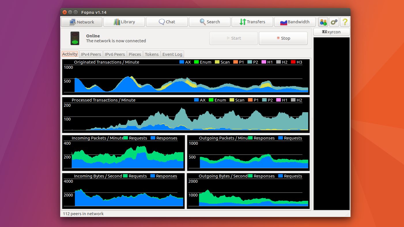Click the yellow question mark help icon
Image resolution: width=404 pixels, height=227 pixels.
tap(345, 22)
